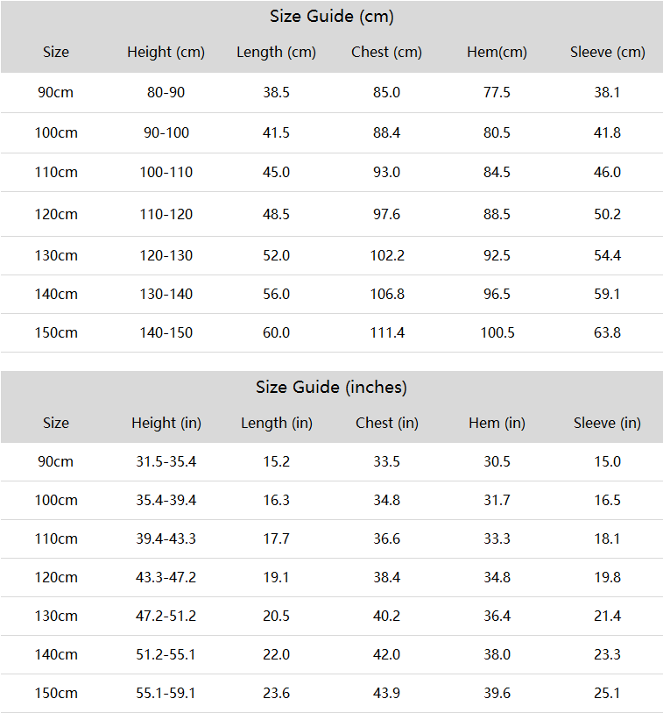This screenshot has width=663, height=713.
Task: Select chest value 43.9
Action: [x=386, y=694]
